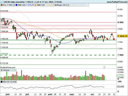Click the green 3 253k volume value tag
This screenshot has width=128, height=96.
click(121, 76)
